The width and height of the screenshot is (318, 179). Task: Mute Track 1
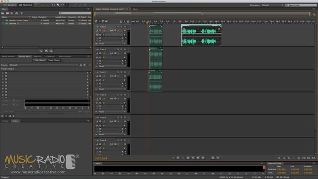(x=118, y=27)
